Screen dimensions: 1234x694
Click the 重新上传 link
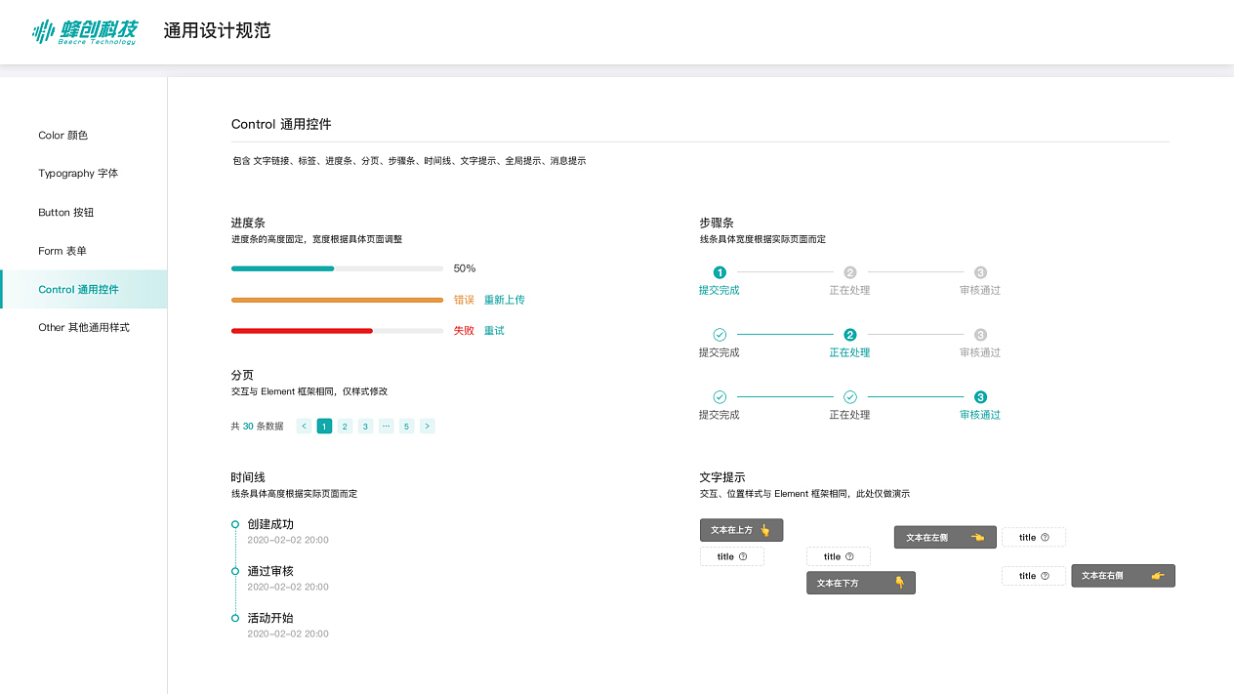coord(505,299)
